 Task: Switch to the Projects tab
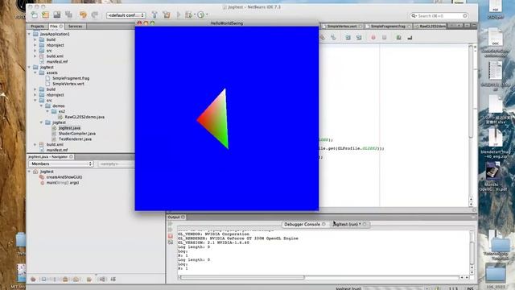click(37, 27)
